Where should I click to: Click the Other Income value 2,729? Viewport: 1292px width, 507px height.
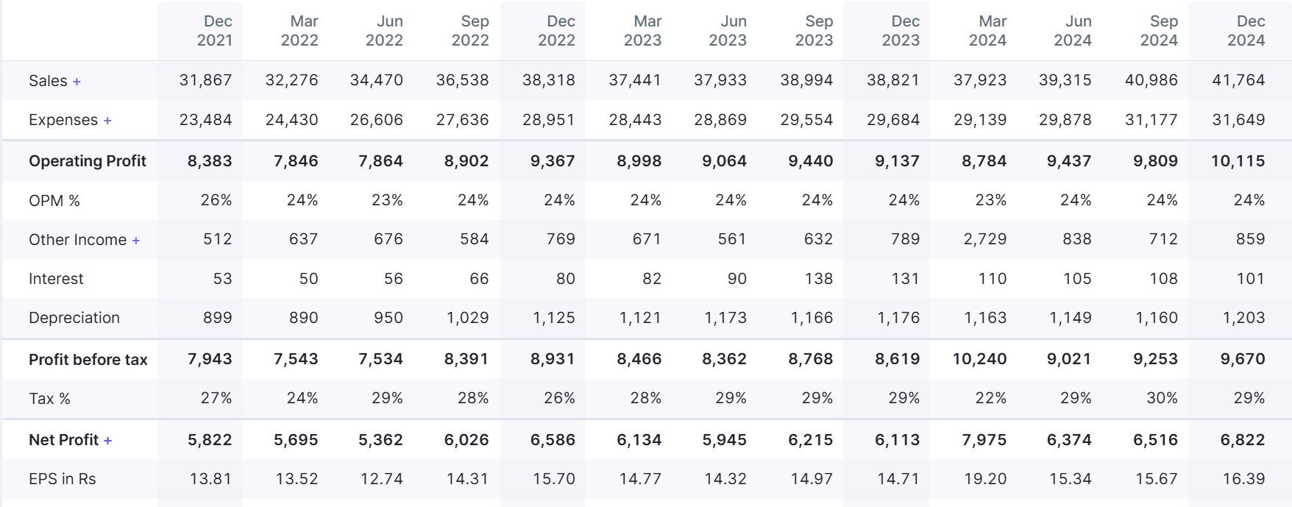tap(985, 239)
